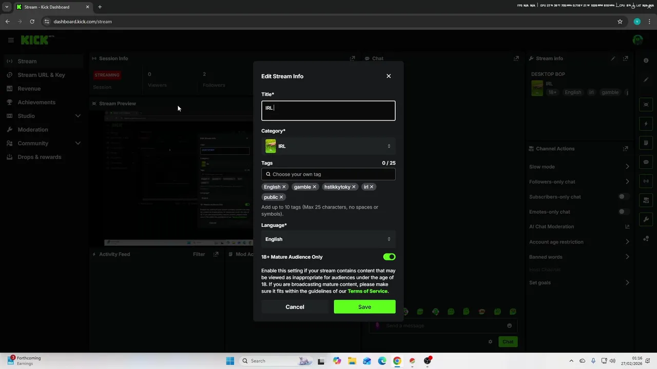This screenshot has height=369, width=657.
Task: Click the green Chat send button
Action: 508,342
